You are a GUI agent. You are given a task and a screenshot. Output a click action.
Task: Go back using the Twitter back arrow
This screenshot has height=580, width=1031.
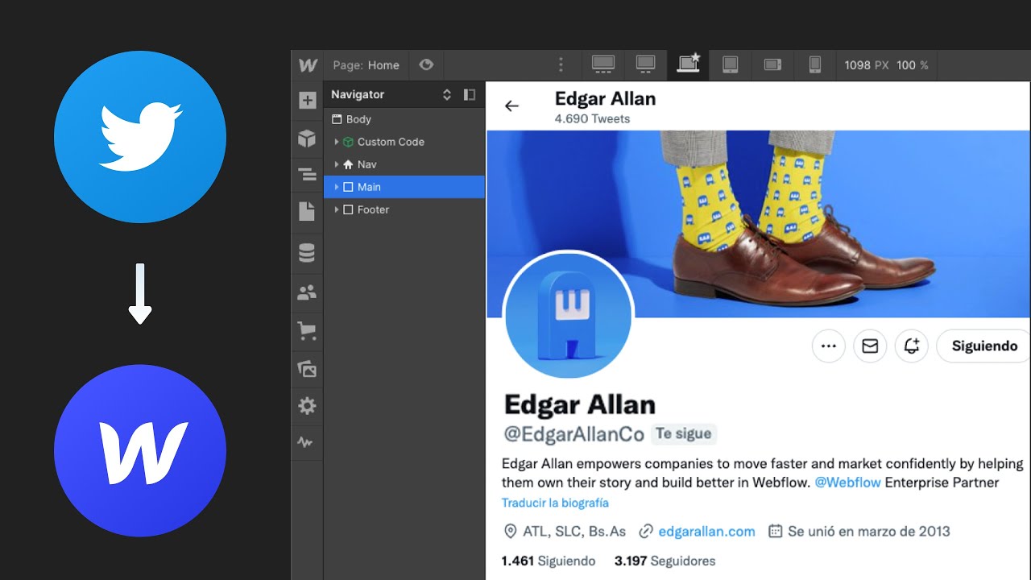(x=511, y=106)
